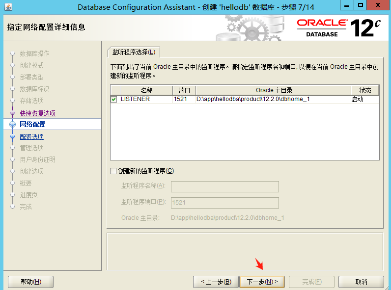This screenshot has height=290, width=391.
Task: Enable the 创建新的监听程序 checkbox
Action: pos(113,171)
